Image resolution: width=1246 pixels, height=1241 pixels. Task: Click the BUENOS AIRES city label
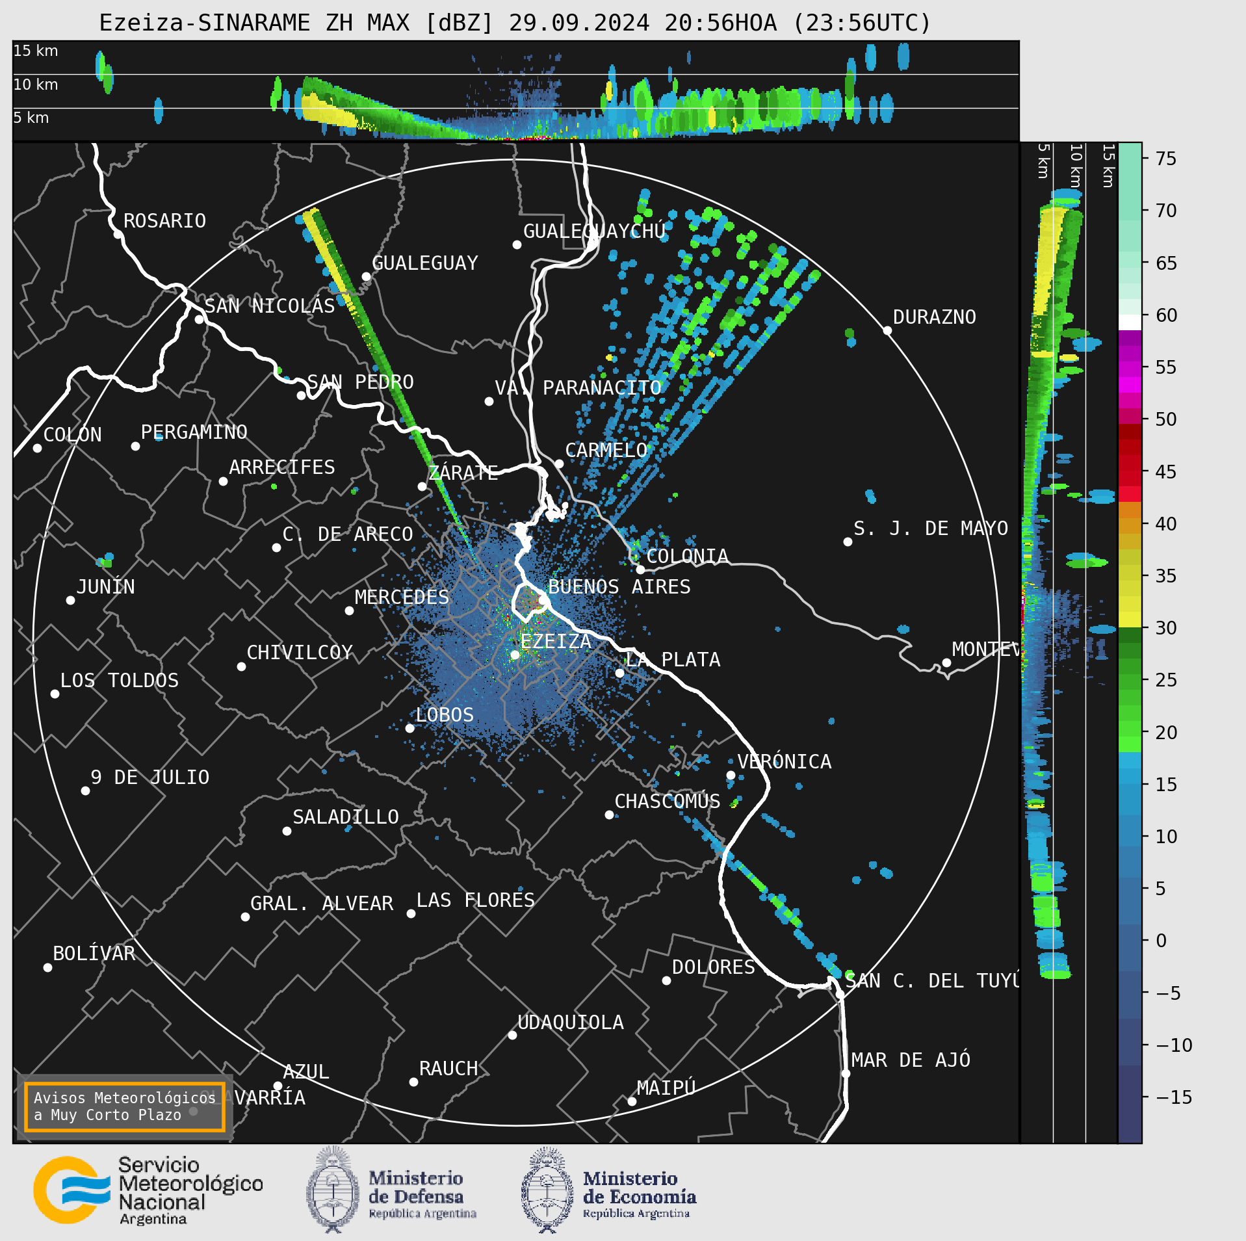click(x=619, y=586)
